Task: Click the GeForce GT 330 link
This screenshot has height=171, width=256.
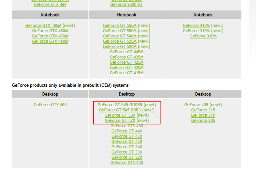Action: tap(127, 152)
